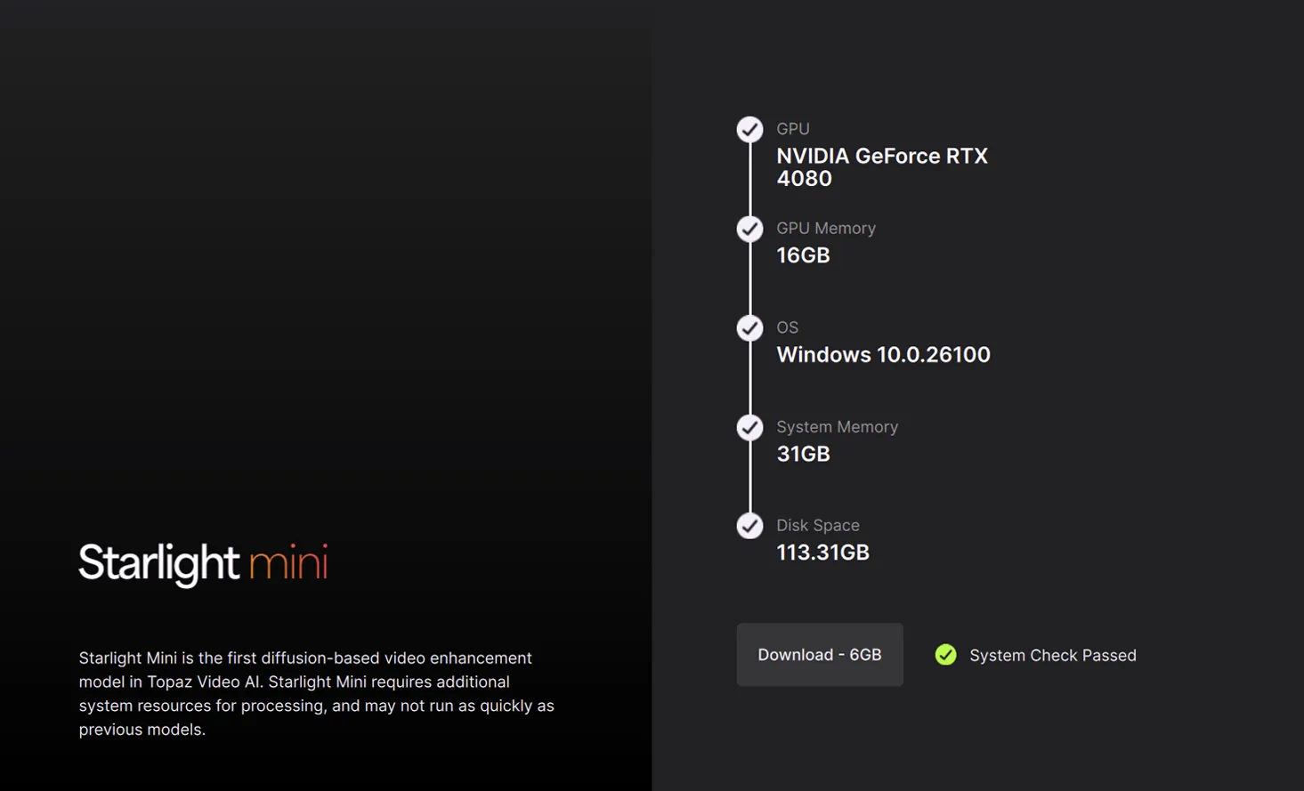Select the System Memory checkmark icon
Screen dimensions: 1304x791
(749, 428)
